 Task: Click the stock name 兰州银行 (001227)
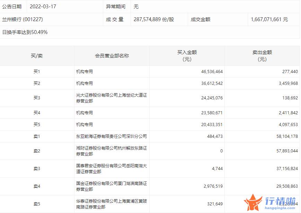pos(23,19)
